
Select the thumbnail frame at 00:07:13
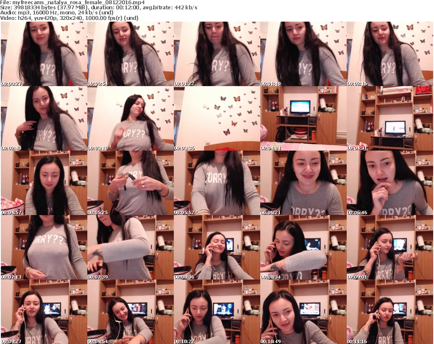tap(44, 248)
